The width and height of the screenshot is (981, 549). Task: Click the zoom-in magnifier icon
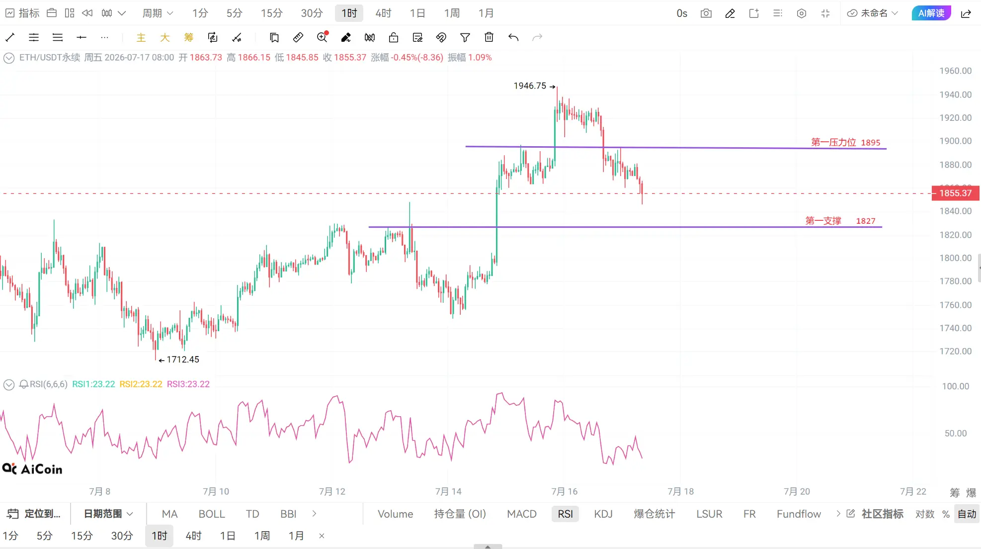[322, 37]
